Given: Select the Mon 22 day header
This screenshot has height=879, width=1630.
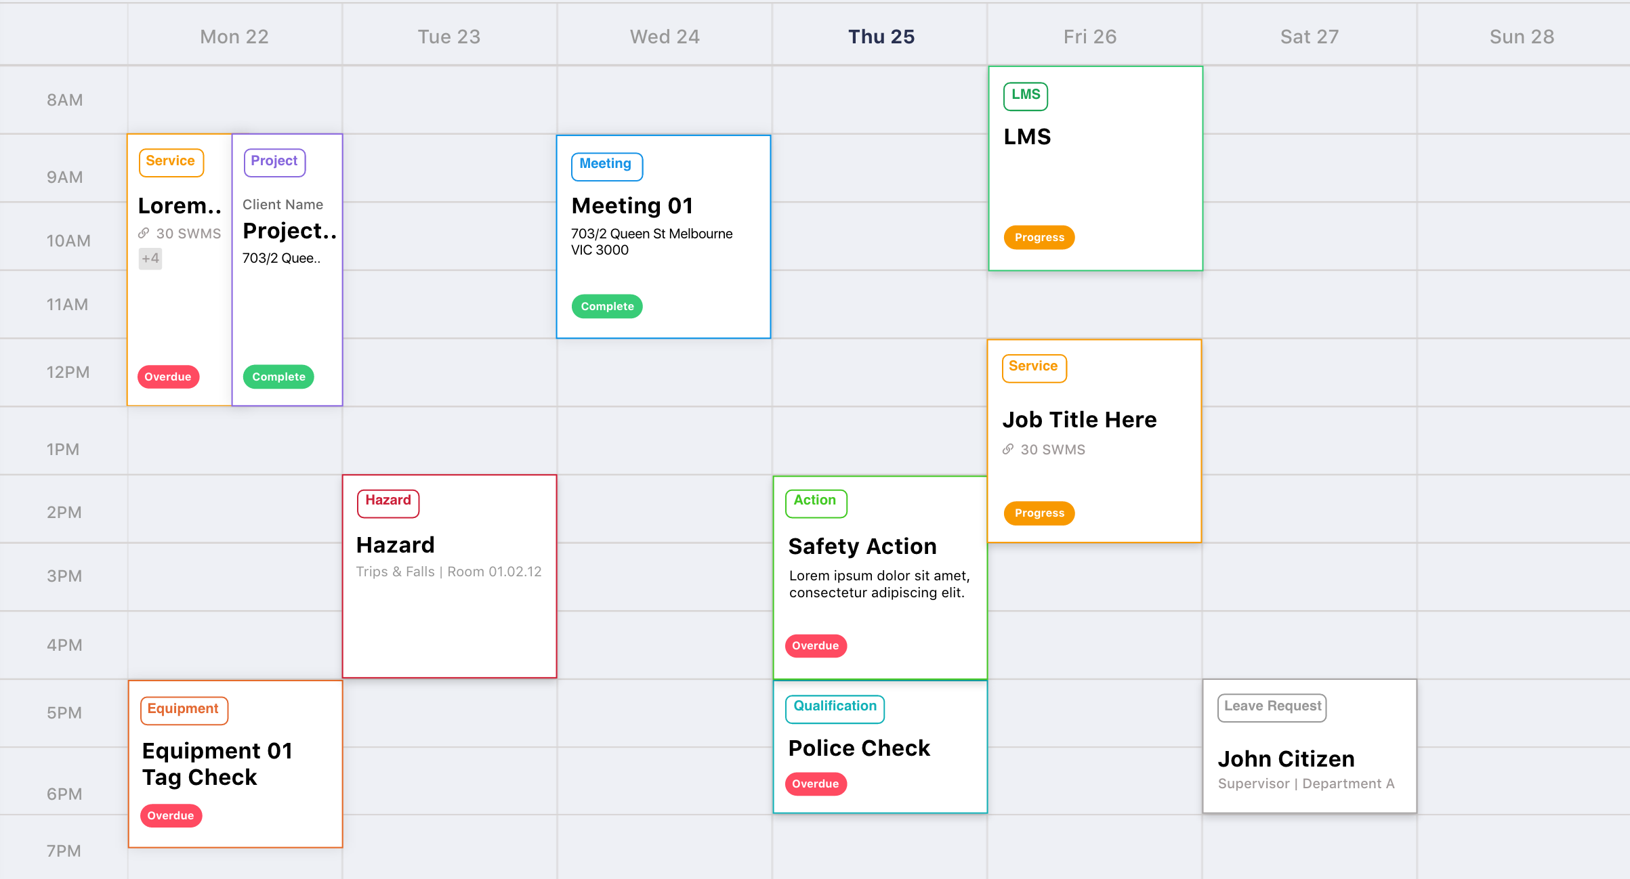Looking at the screenshot, I should (234, 37).
